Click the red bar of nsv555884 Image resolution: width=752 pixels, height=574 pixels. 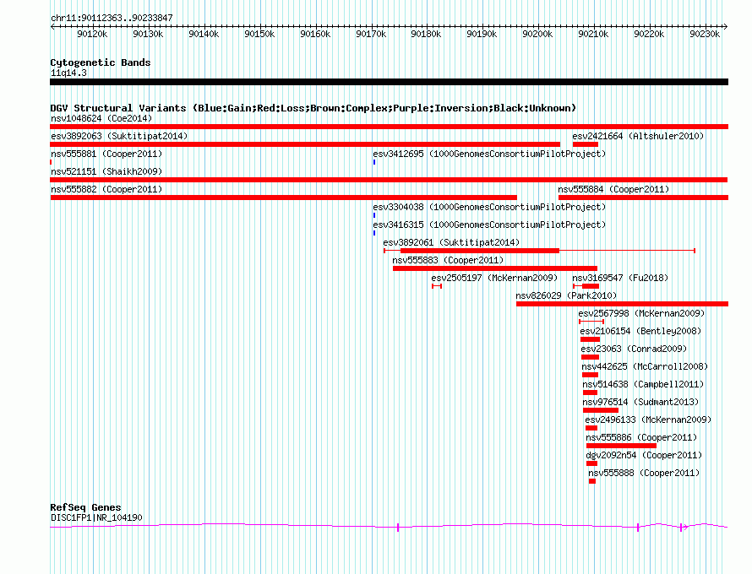click(x=643, y=198)
